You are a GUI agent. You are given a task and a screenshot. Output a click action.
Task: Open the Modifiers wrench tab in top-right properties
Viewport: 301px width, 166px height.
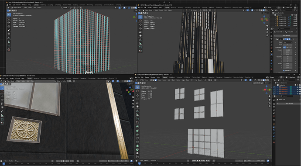[x=271, y=55]
